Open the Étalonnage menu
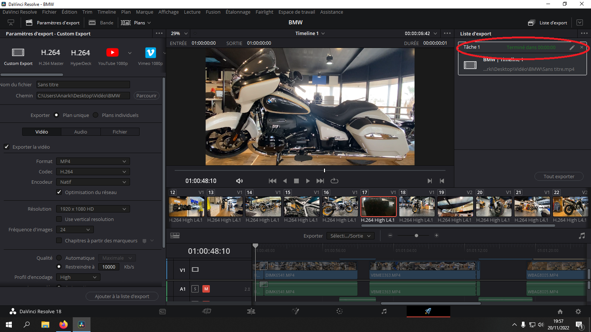Viewport: 591px width, 332px height. click(238, 12)
